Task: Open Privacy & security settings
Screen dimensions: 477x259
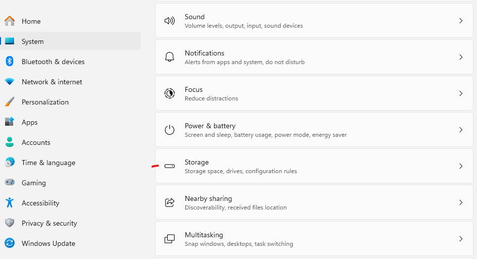Action: pos(49,223)
